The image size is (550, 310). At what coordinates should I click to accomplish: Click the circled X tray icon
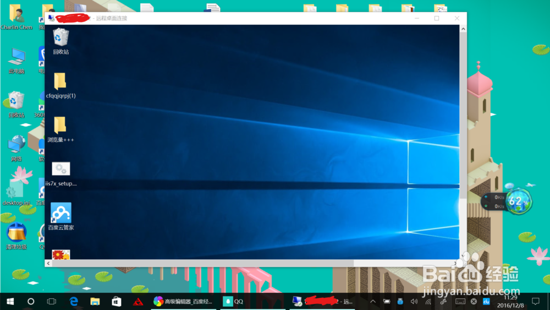pyautogui.click(x=474, y=301)
